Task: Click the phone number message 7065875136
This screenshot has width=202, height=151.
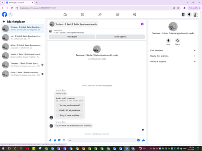Action: click(61, 93)
